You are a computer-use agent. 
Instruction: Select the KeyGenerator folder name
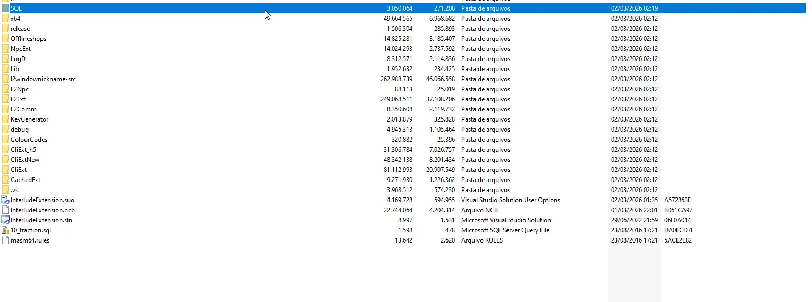[29, 119]
